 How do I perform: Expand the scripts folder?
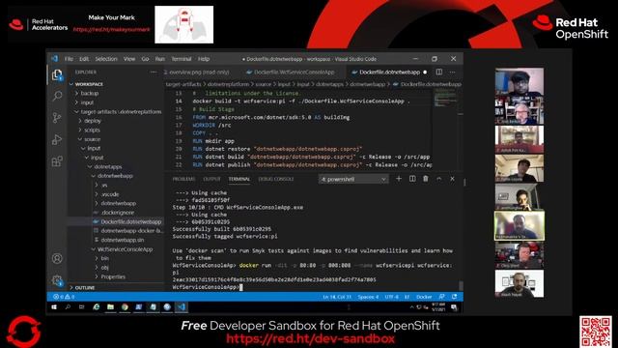[92, 130]
